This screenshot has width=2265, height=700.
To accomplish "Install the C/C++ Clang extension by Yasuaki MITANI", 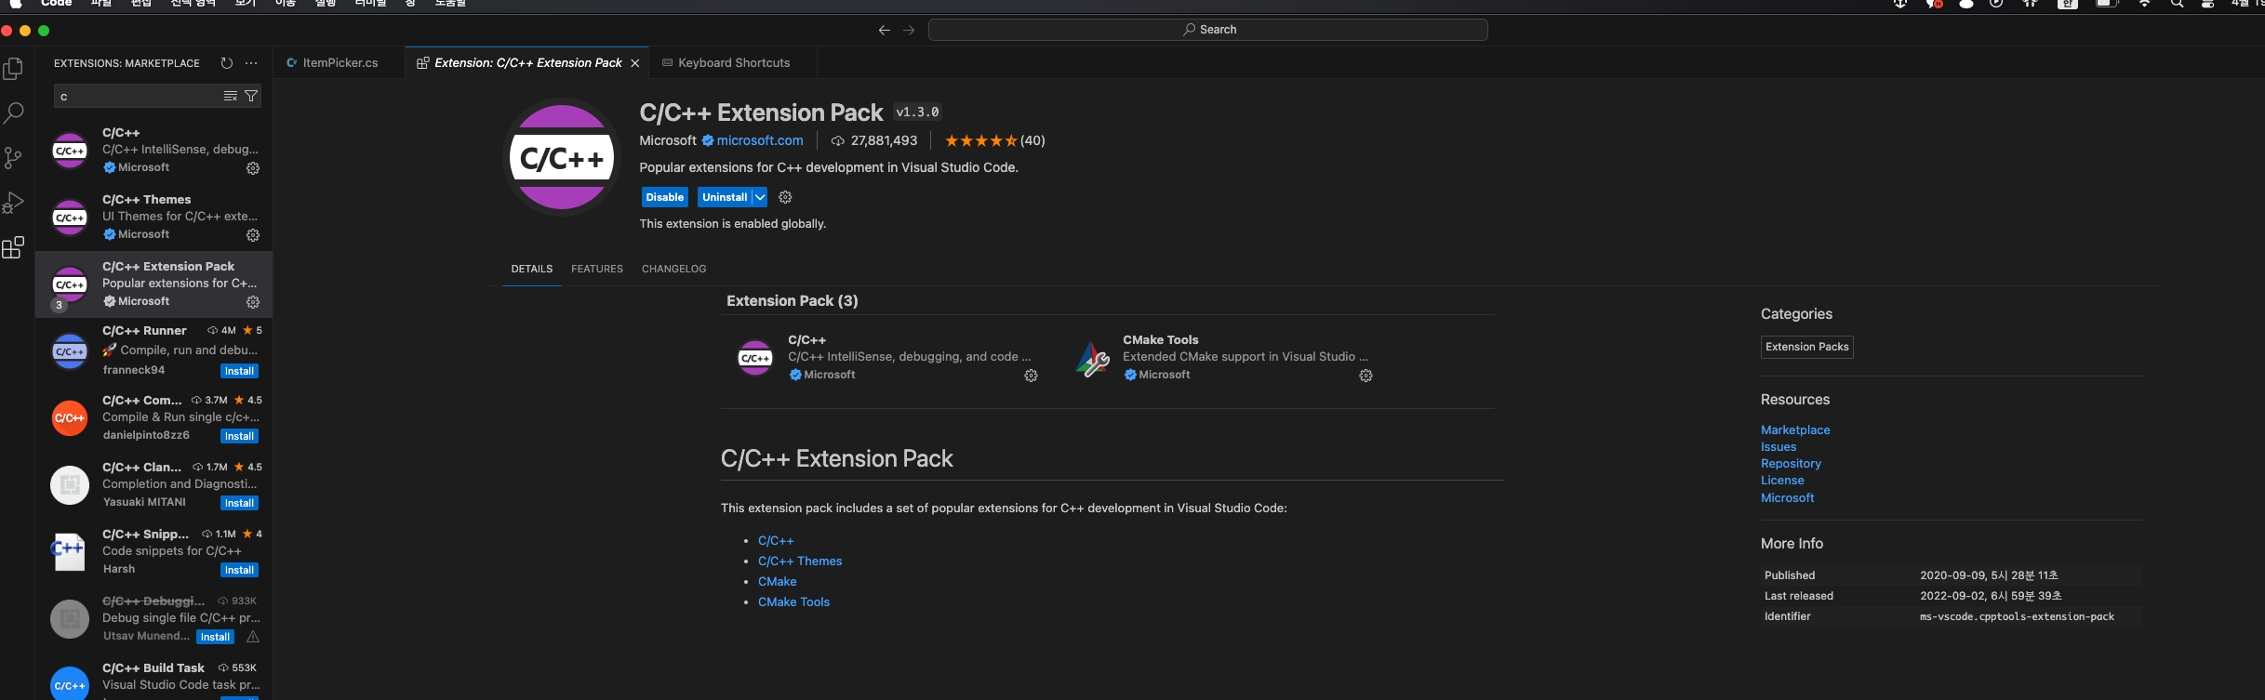I will 239,503.
